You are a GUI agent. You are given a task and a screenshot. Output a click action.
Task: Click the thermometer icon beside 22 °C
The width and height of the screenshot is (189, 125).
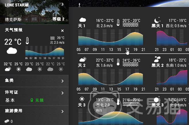(27, 41)
